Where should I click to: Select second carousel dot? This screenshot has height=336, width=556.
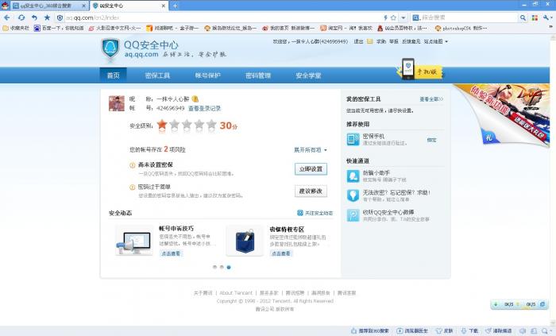[222, 267]
